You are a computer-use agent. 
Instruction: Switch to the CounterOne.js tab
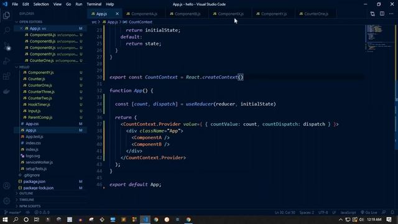click(x=317, y=14)
